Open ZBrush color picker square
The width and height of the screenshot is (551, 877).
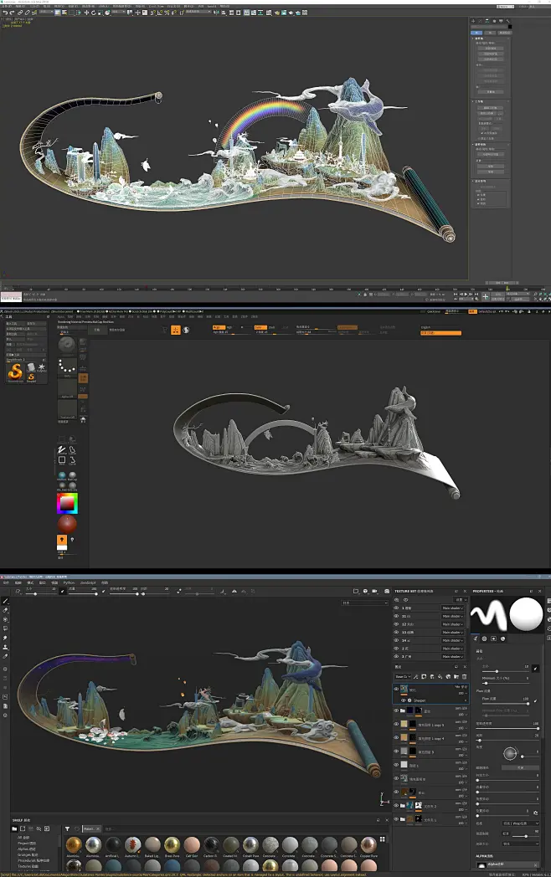tap(67, 504)
